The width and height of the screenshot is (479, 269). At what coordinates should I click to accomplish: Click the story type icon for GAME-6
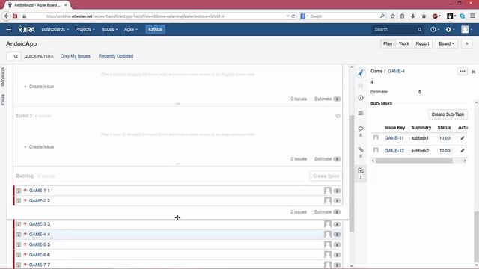[19, 255]
